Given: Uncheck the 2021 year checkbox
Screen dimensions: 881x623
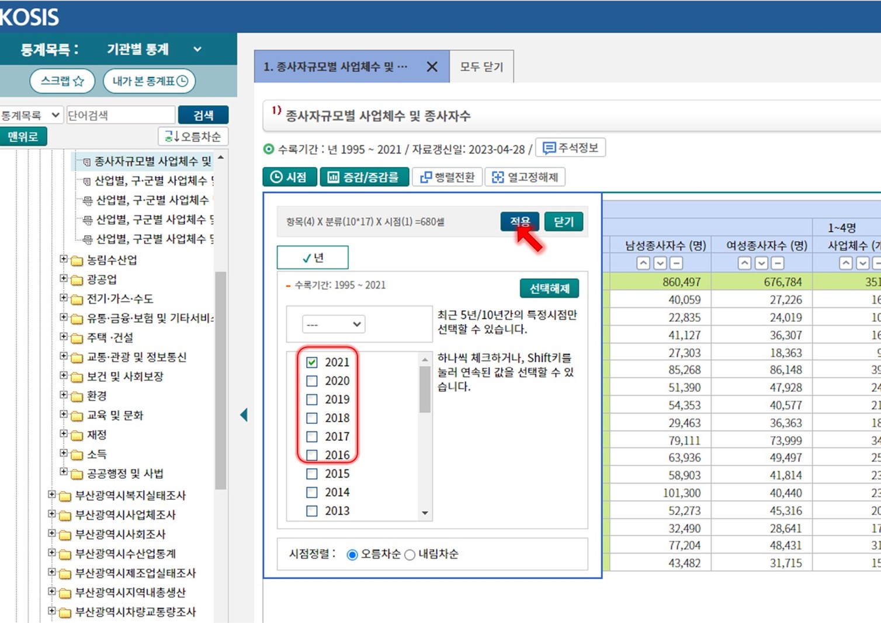Looking at the screenshot, I should [312, 362].
